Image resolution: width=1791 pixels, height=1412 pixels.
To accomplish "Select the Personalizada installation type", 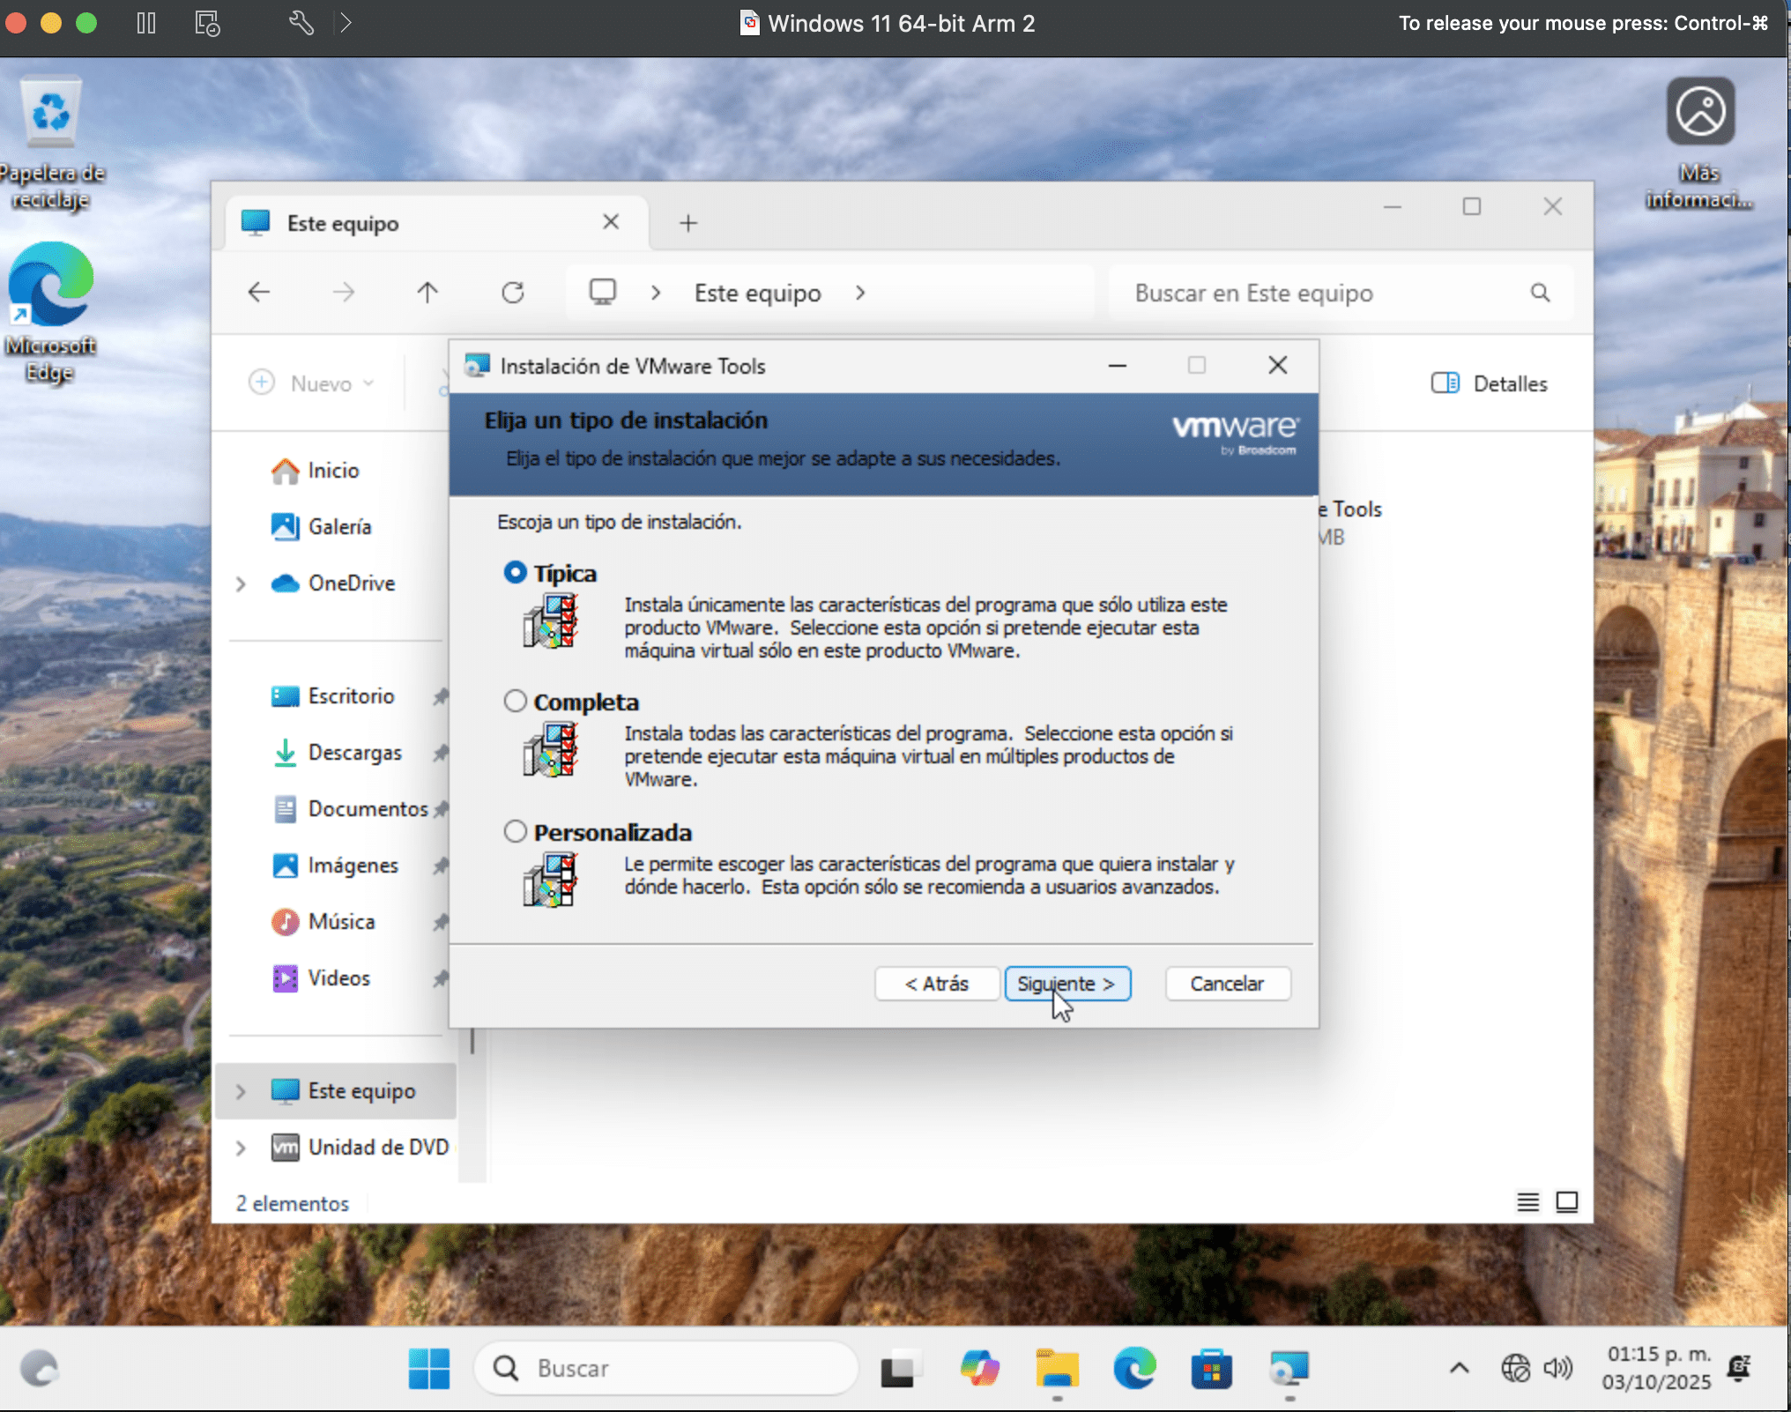I will click(x=515, y=830).
